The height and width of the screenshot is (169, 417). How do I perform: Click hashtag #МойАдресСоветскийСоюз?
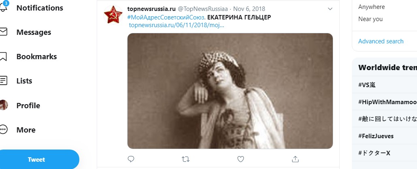pyautogui.click(x=166, y=17)
